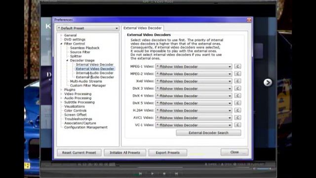The image size is (316, 178).
Task: Select Association/Capture in the tree
Action: 80,123
